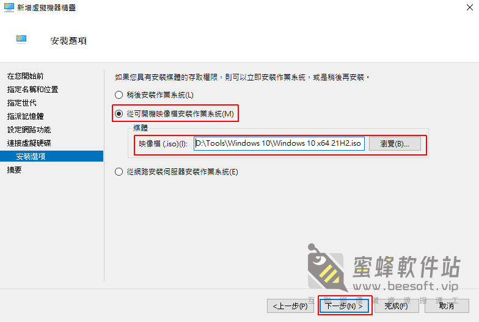Jump to 指派記憶體 step
Image resolution: width=479 pixels, height=322 pixels.
25,116
